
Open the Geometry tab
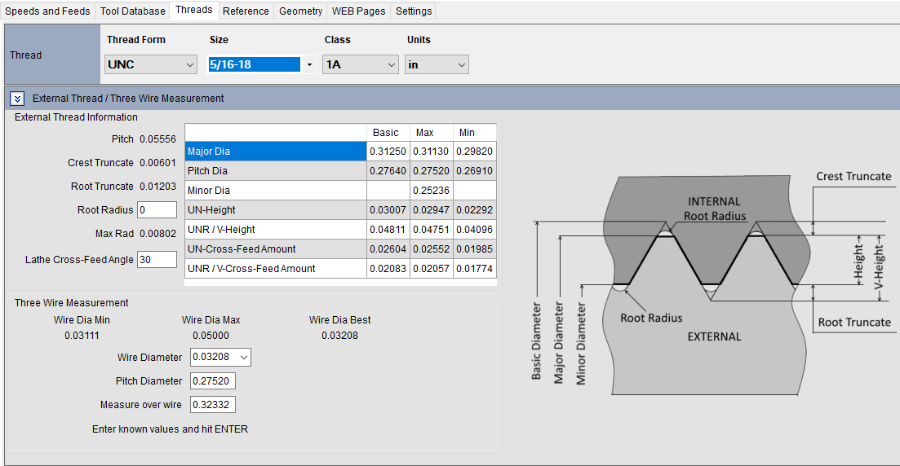click(x=300, y=11)
